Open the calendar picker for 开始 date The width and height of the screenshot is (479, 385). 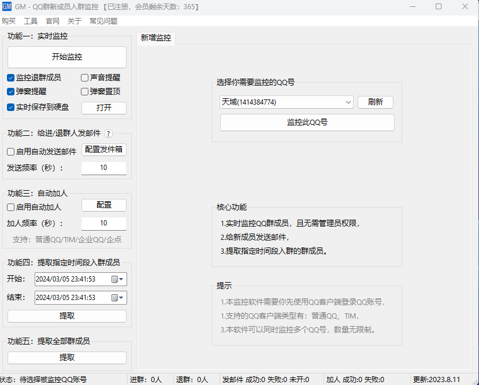click(114, 279)
